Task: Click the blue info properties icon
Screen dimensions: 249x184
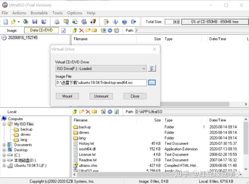Action: (x=115, y=22)
